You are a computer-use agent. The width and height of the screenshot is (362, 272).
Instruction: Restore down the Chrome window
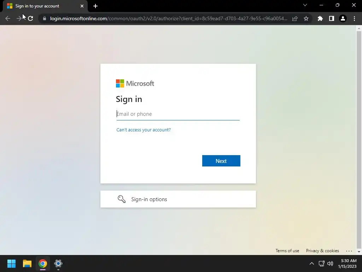click(338, 5)
